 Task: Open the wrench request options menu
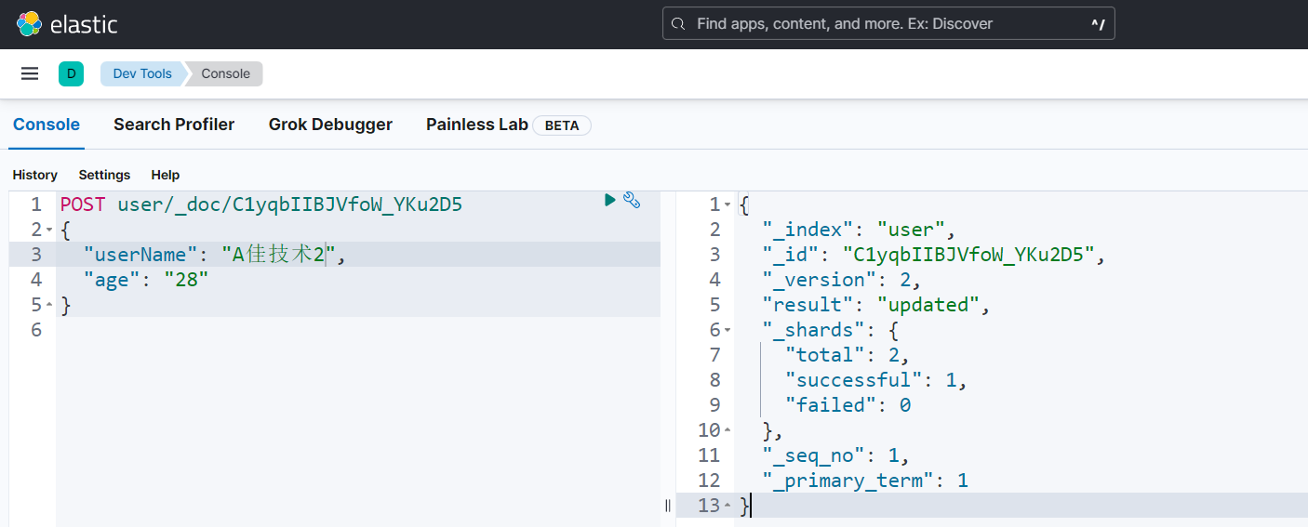(x=632, y=200)
